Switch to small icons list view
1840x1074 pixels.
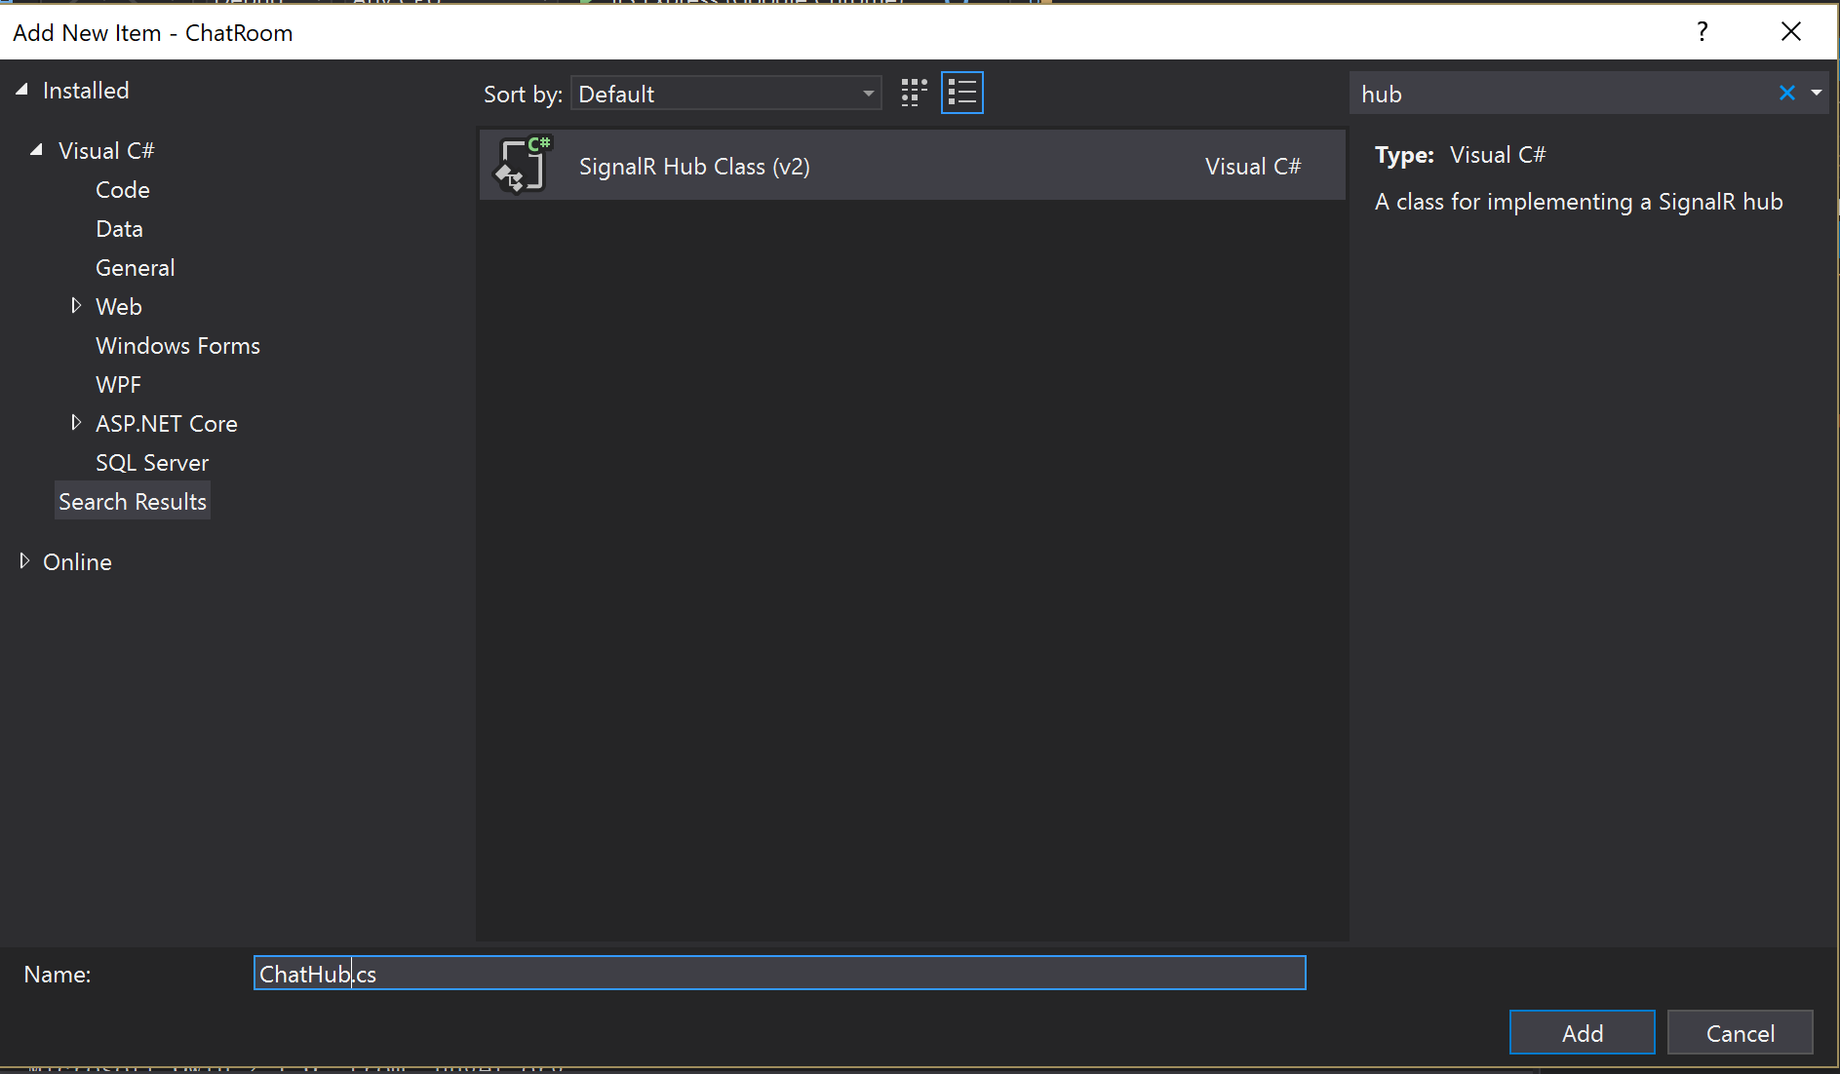point(962,93)
